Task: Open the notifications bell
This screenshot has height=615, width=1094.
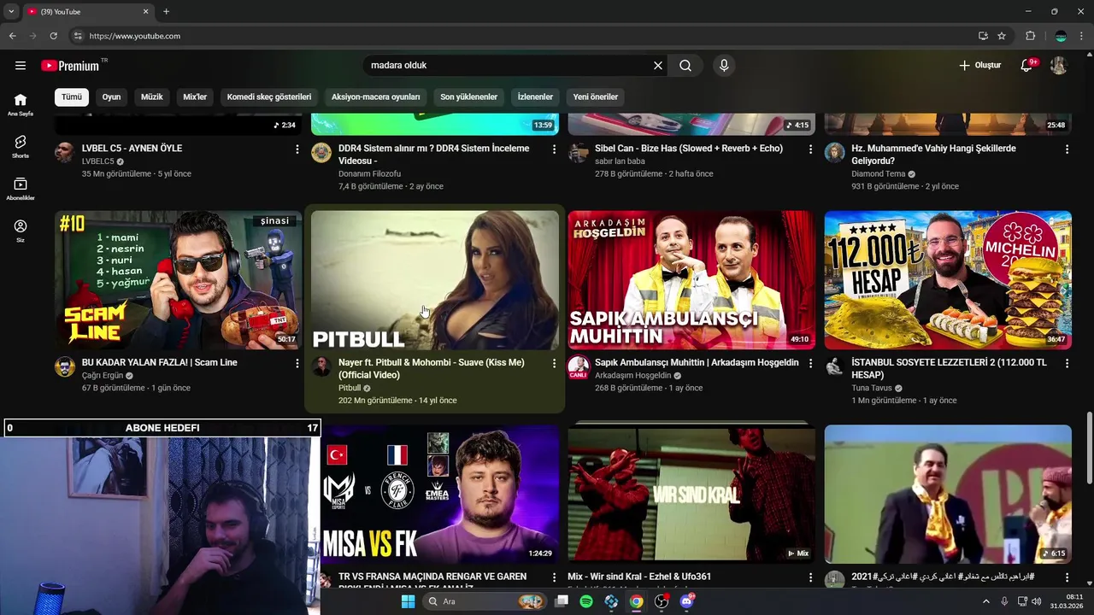Action: [1026, 66]
